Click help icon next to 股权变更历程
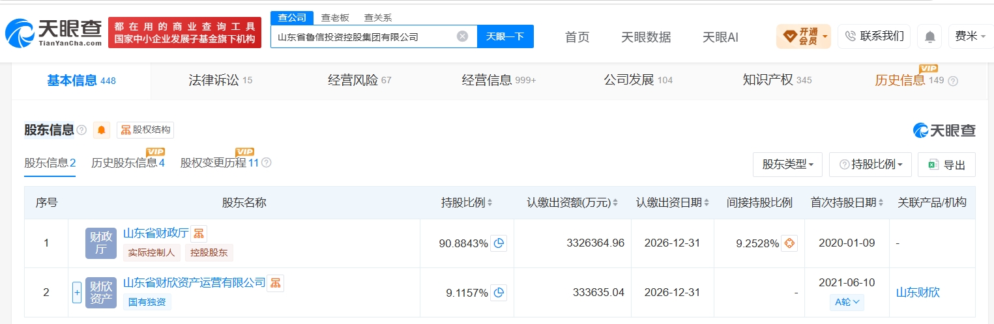 click(266, 163)
